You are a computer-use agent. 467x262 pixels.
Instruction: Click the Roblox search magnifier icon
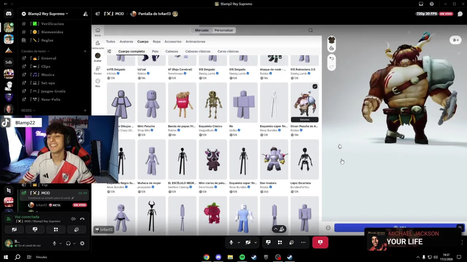(310, 30)
